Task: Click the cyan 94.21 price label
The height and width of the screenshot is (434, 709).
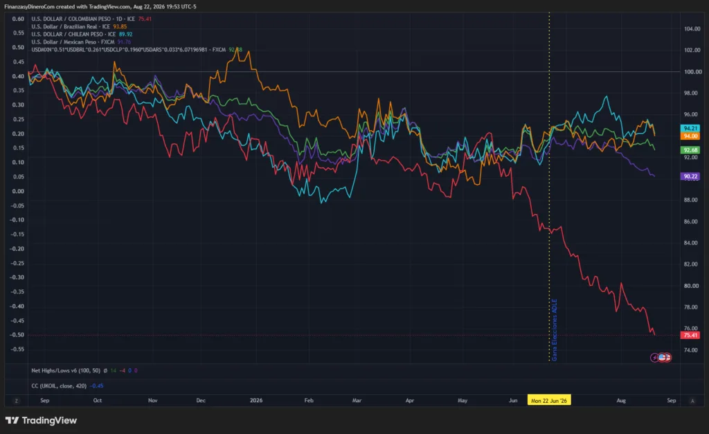Action: [690, 128]
